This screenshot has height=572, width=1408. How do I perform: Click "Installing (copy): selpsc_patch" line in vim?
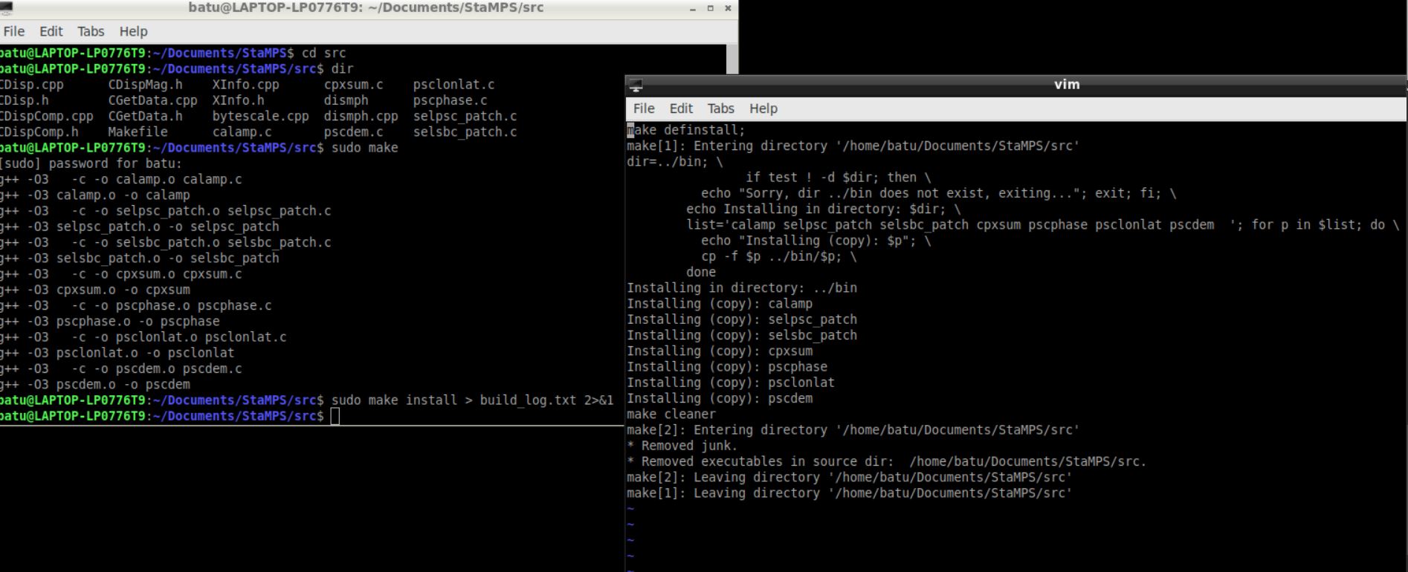[742, 319]
